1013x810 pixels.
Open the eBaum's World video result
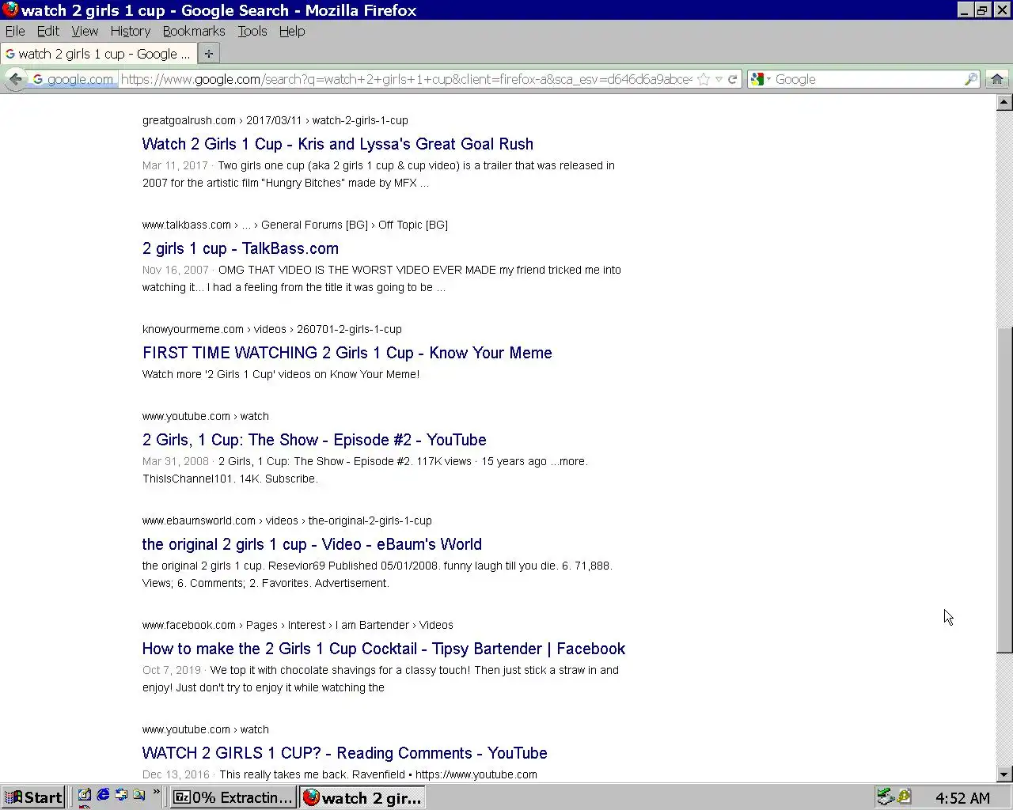pos(312,544)
